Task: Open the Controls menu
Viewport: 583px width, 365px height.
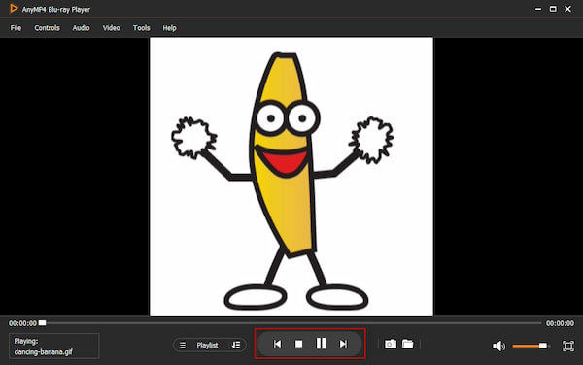Action: pyautogui.click(x=47, y=28)
